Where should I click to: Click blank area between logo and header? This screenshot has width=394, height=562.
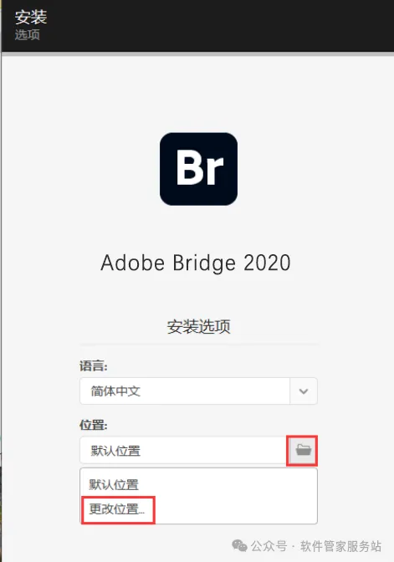point(198,93)
